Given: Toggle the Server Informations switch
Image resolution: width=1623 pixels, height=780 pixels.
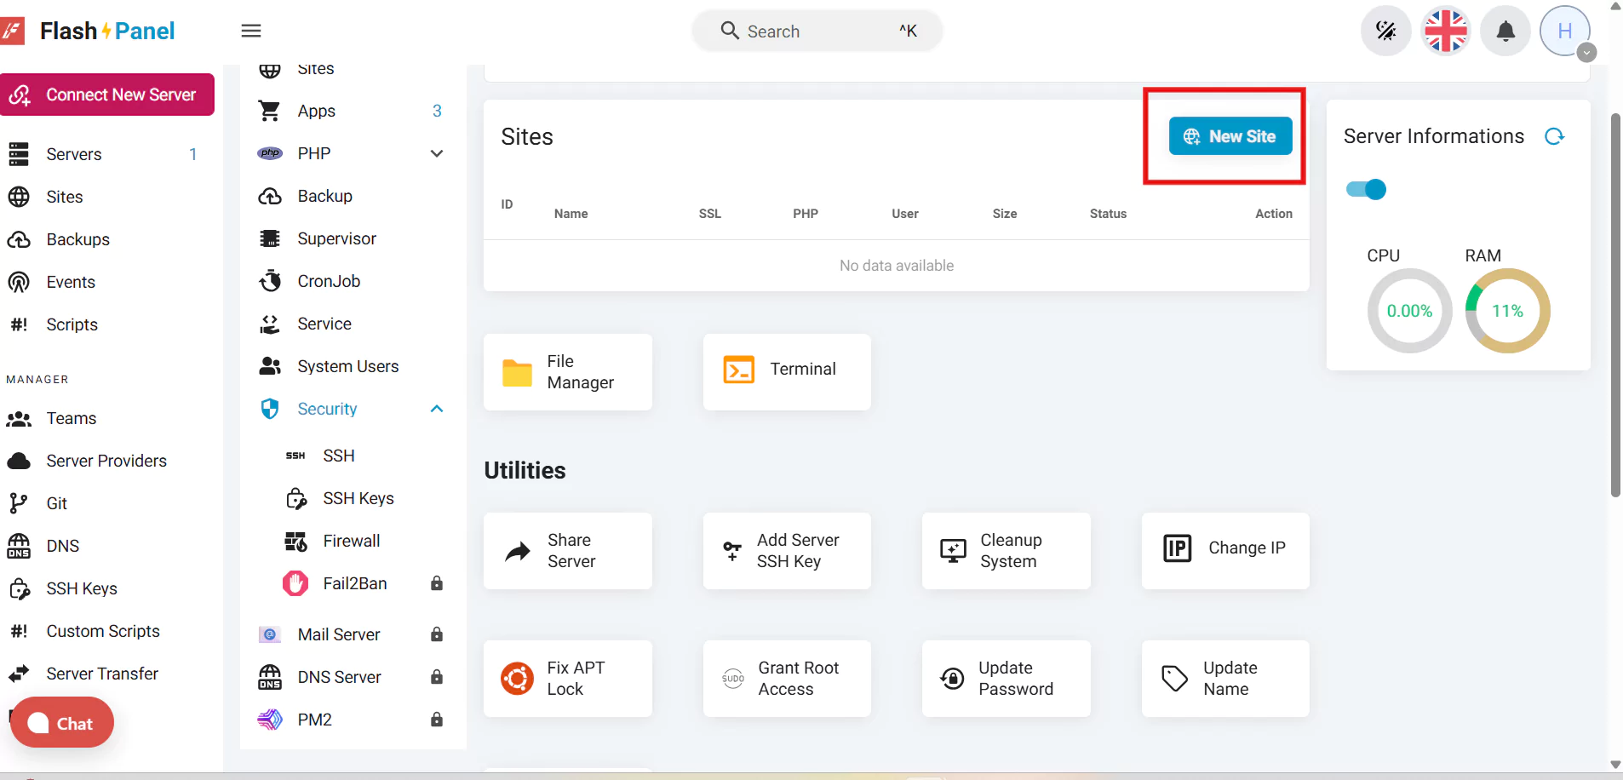Looking at the screenshot, I should [1366, 190].
